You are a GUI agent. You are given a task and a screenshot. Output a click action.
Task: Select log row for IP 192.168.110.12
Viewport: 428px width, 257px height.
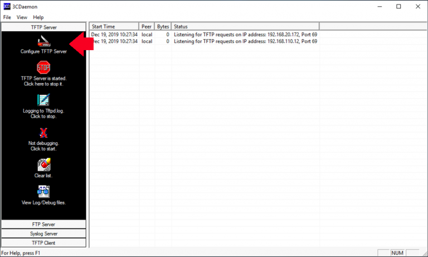pyautogui.click(x=204, y=41)
